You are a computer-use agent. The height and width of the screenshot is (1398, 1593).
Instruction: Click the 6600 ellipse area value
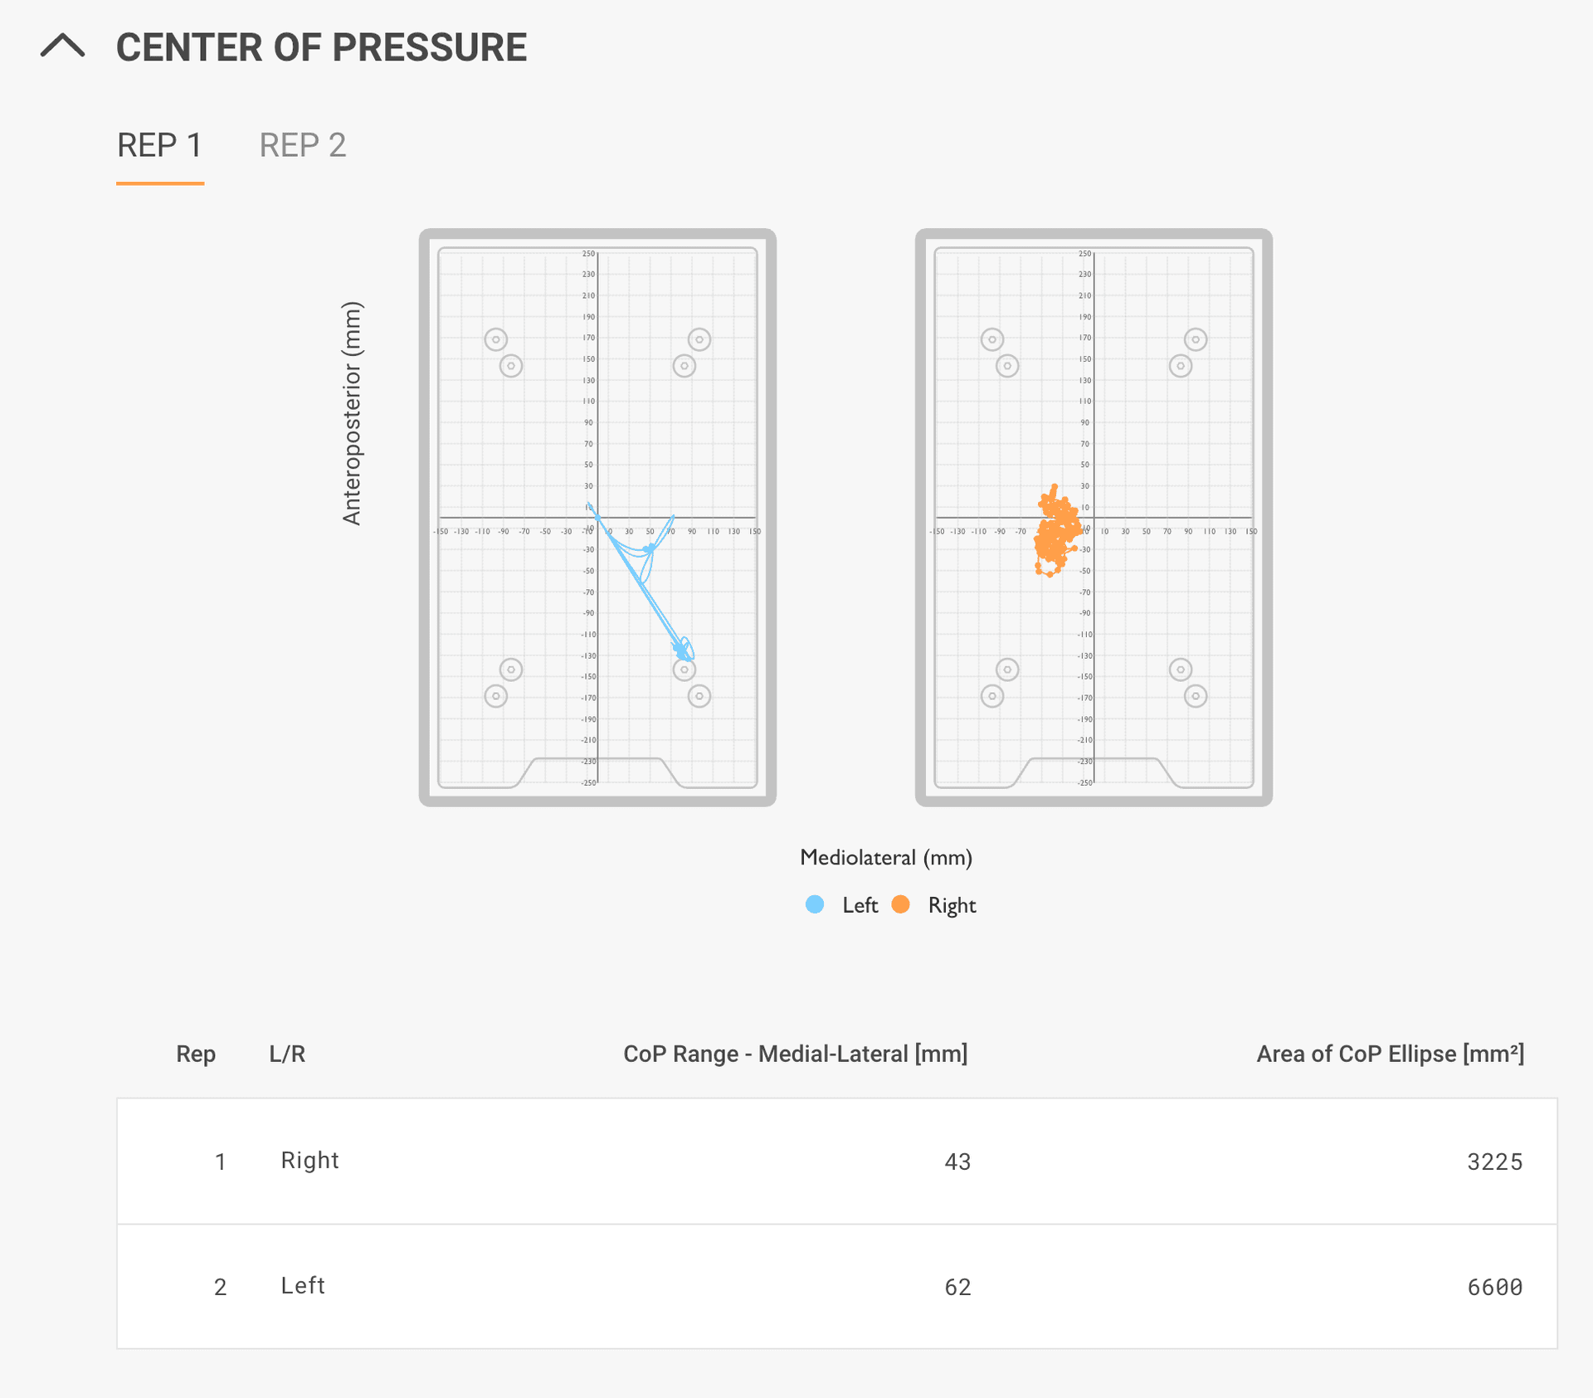tap(1494, 1287)
